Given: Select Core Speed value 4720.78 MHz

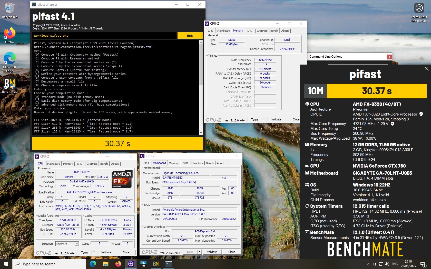Looking at the screenshot, I should [68, 220].
